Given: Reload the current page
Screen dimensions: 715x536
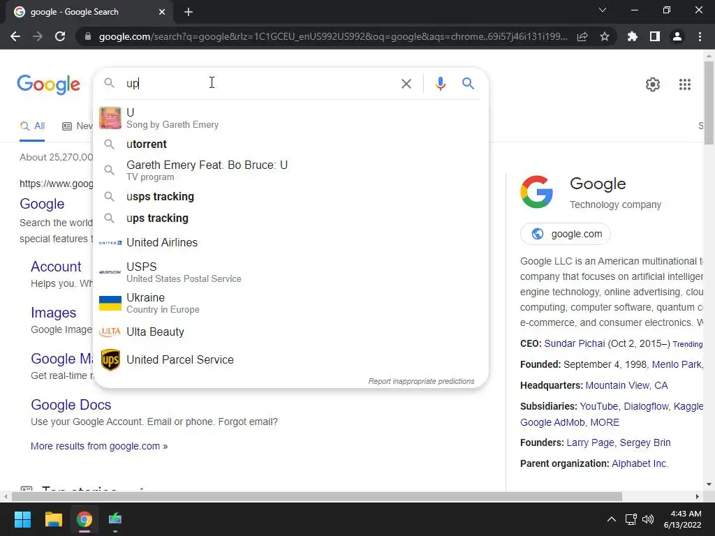Looking at the screenshot, I should (x=60, y=36).
